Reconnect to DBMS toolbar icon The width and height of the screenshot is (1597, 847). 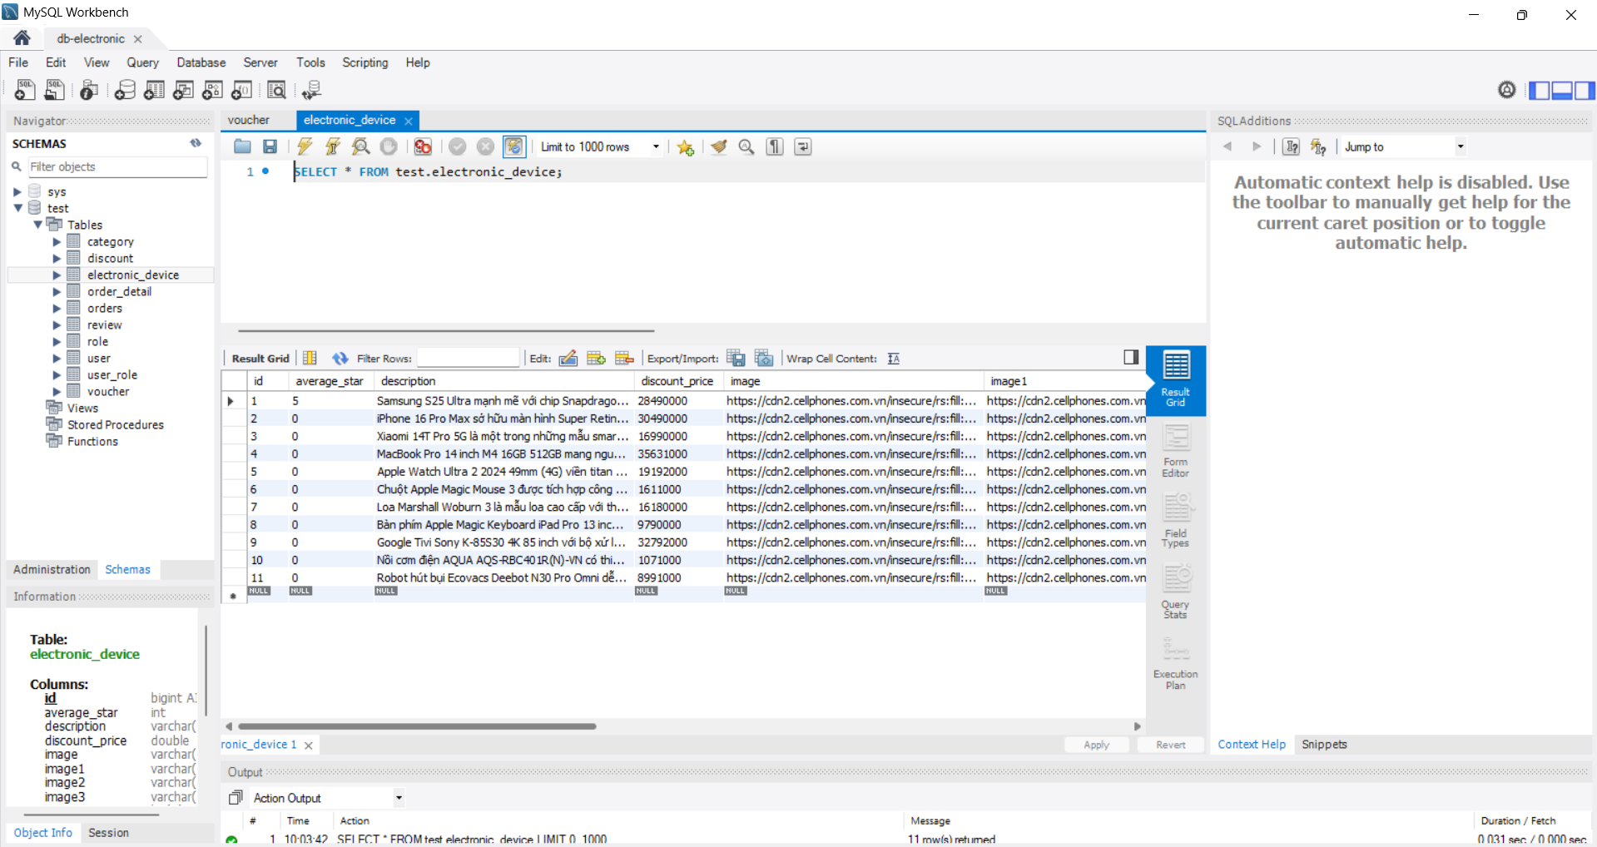tap(312, 90)
